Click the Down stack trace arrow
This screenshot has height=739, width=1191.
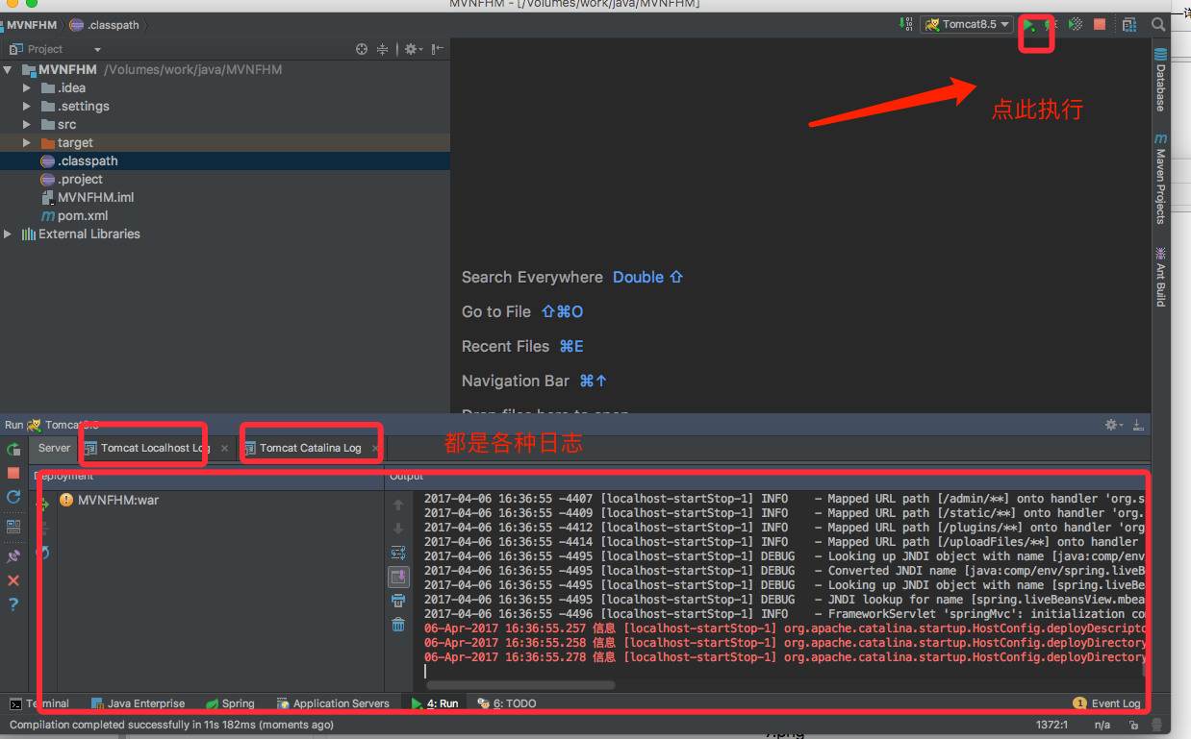pos(398,529)
